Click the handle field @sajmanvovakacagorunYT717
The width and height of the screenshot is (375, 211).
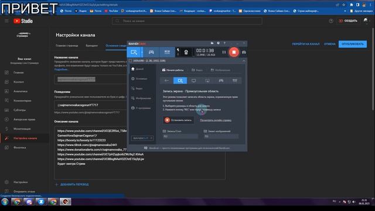91,105
